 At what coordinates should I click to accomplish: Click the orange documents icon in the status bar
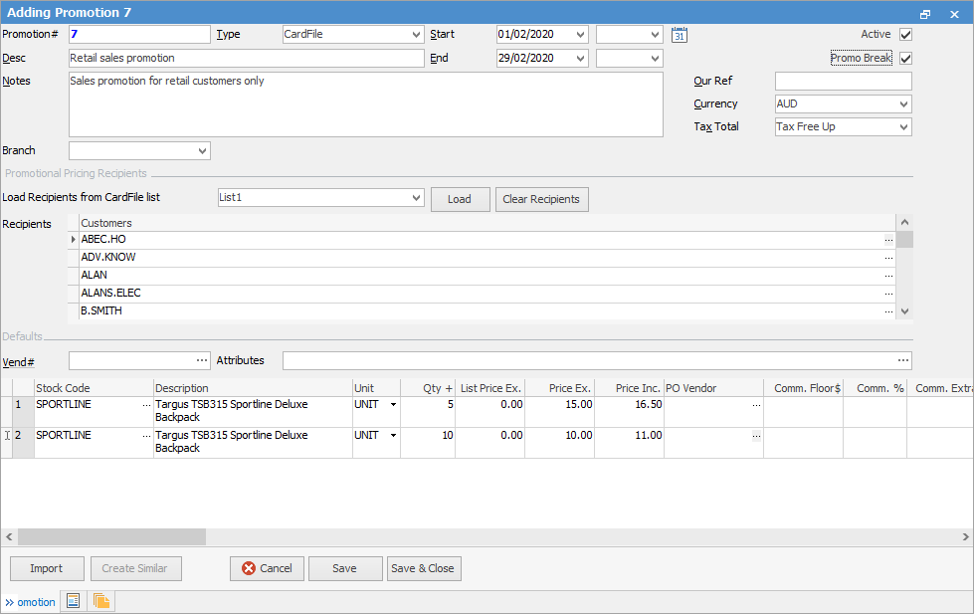click(100, 601)
